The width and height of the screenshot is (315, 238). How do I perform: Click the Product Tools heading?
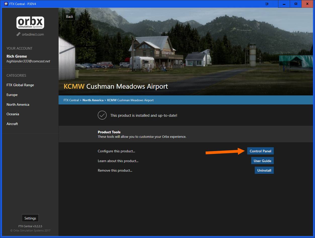coord(109,132)
